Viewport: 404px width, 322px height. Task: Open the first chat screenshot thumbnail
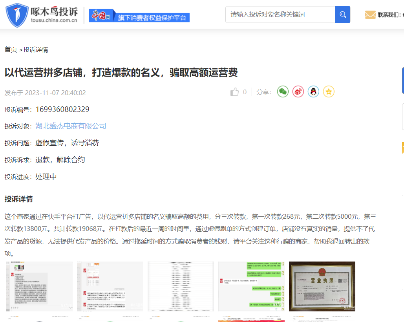click(39, 286)
